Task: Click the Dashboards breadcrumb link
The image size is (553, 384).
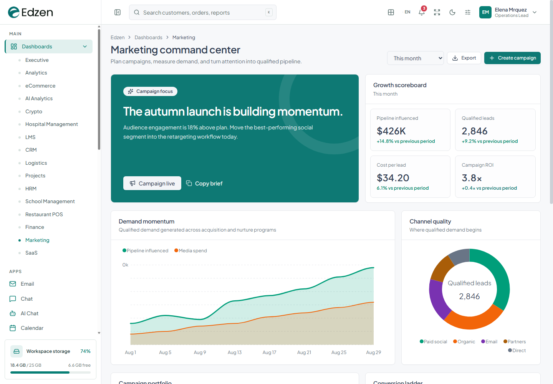Action: [148, 37]
